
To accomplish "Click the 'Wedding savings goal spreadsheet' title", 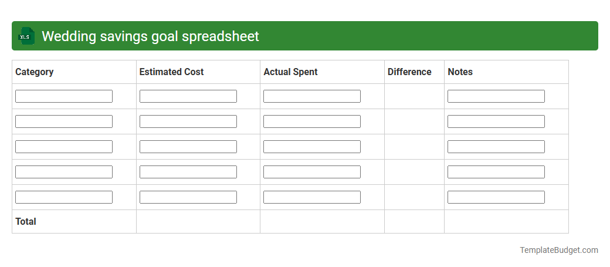I will (150, 36).
